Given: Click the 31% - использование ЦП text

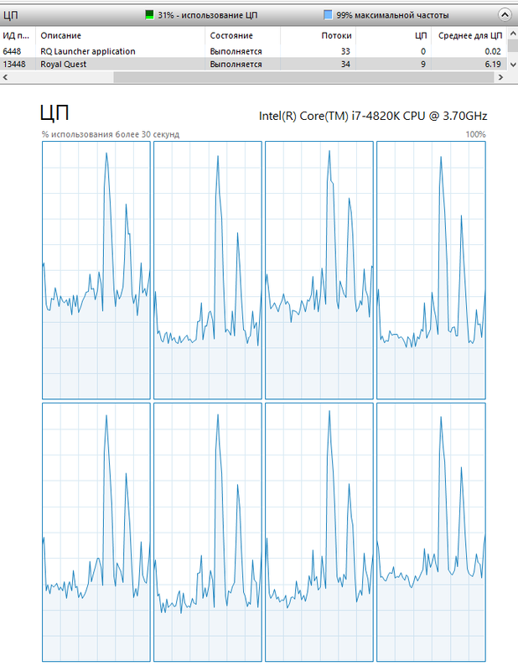Looking at the screenshot, I should pos(208,15).
